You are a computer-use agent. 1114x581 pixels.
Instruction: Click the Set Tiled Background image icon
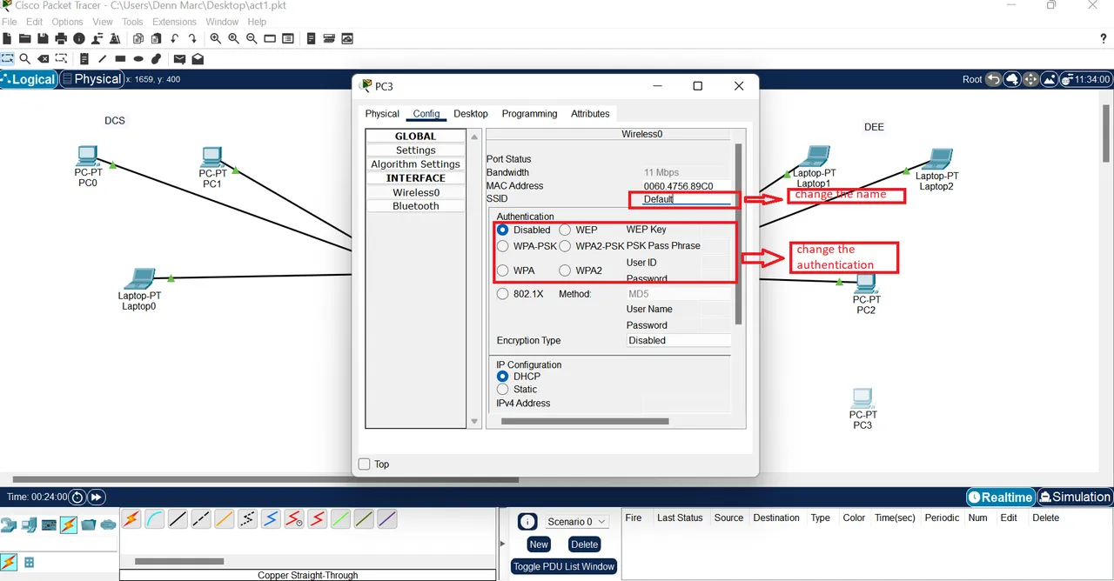(x=1049, y=79)
